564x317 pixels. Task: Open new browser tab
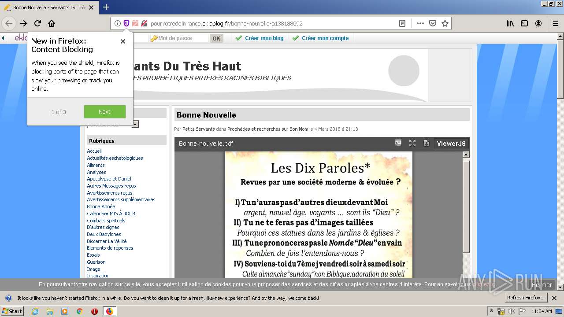[x=106, y=7]
